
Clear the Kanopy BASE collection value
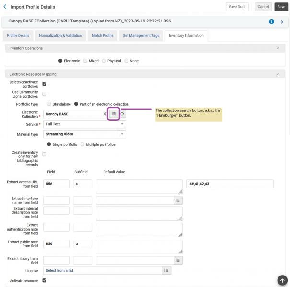[105, 114]
